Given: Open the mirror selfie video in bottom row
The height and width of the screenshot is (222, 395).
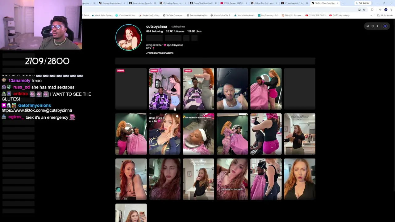Looking at the screenshot, I should point(131,213).
